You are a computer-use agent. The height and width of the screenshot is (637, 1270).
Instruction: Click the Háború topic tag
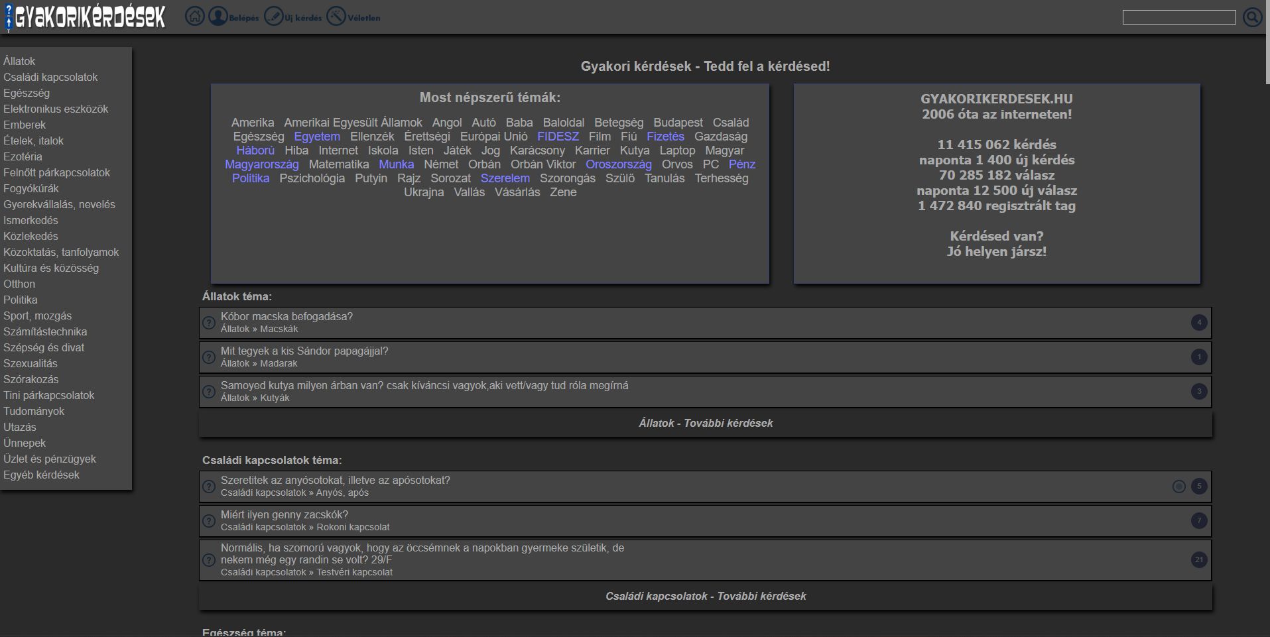point(255,150)
